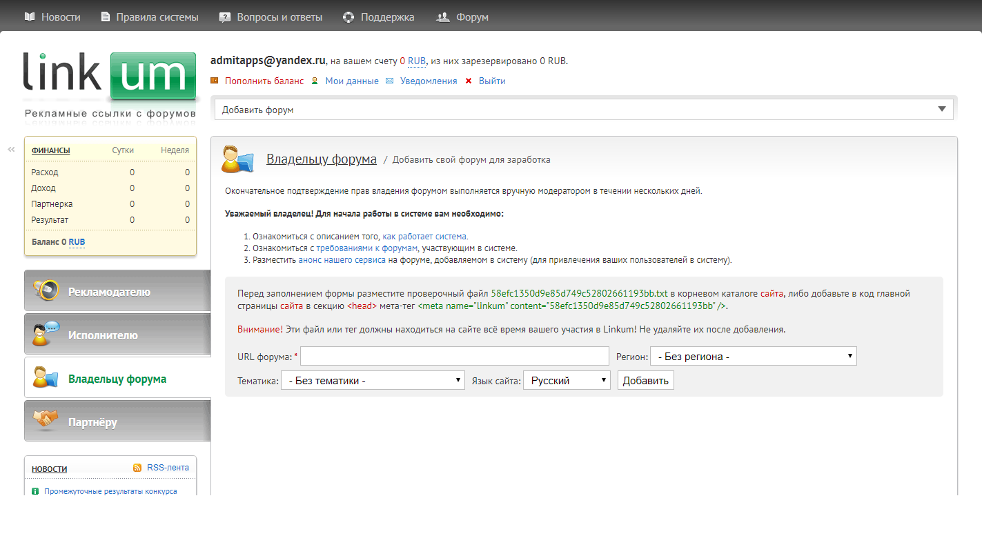982x556 pixels.
Task: Open the Мои данные link
Action: coord(352,81)
